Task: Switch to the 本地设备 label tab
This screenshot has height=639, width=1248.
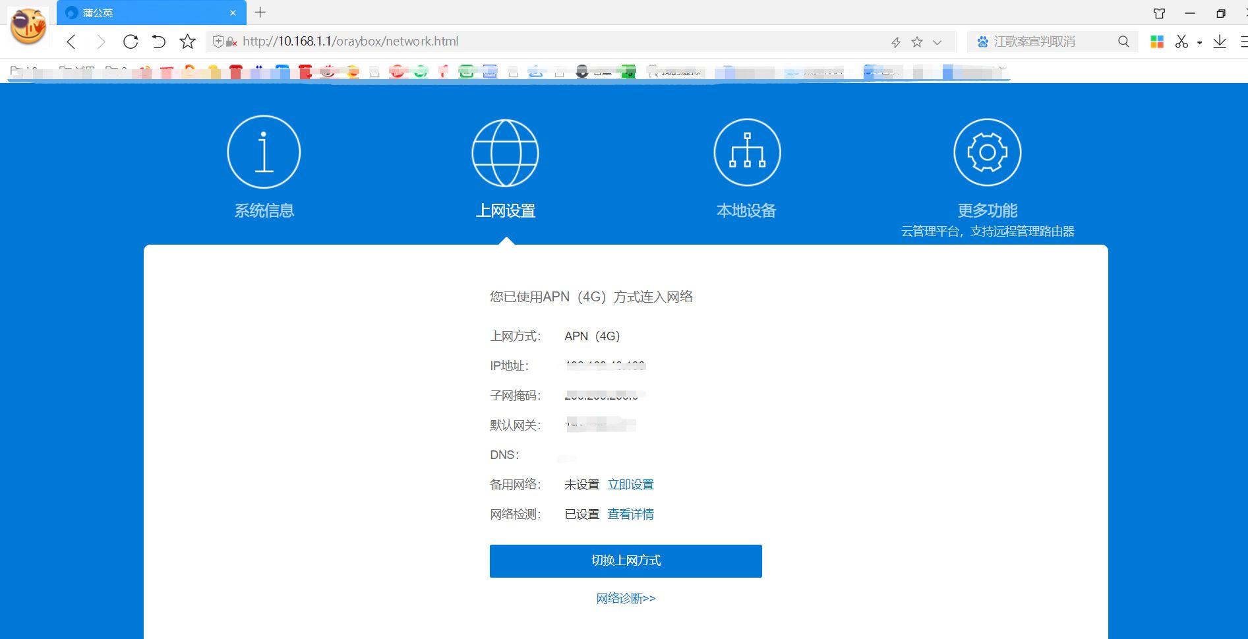Action: [x=746, y=211]
